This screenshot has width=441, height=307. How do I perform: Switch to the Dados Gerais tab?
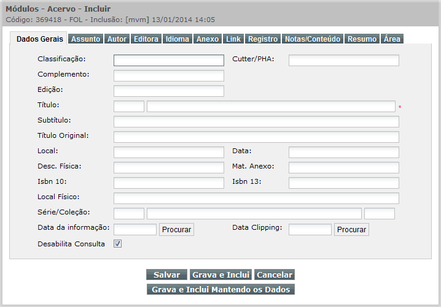[39, 39]
